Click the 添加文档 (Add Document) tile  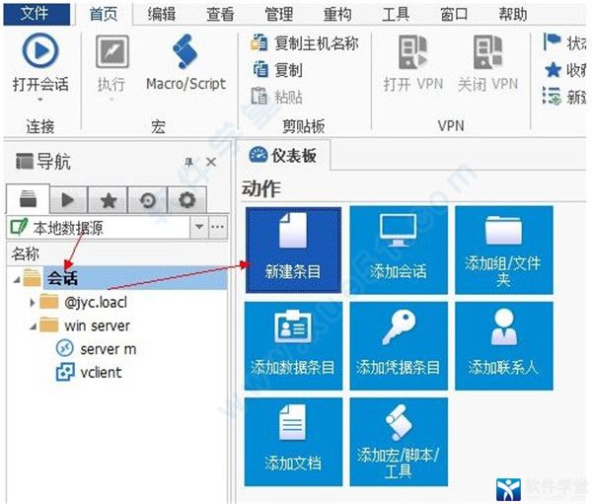click(x=293, y=440)
